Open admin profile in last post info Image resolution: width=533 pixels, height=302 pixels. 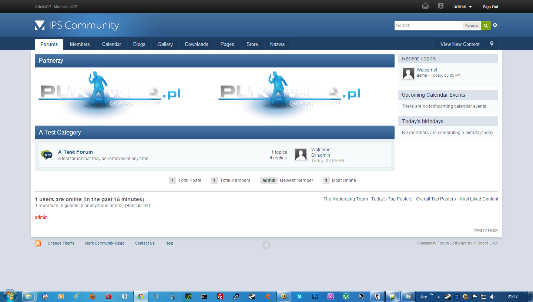tap(324, 155)
